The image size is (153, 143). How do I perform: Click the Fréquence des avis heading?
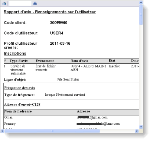20,88
